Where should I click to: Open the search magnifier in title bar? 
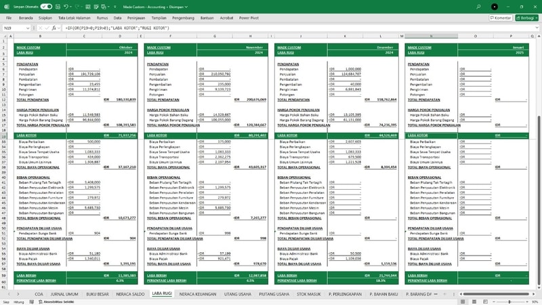(x=478, y=7)
